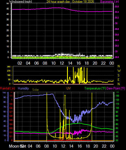Viewport: 126px width, 150px height.
Task: Select 90 on the blue humidity axis
Action: coord(5,97)
